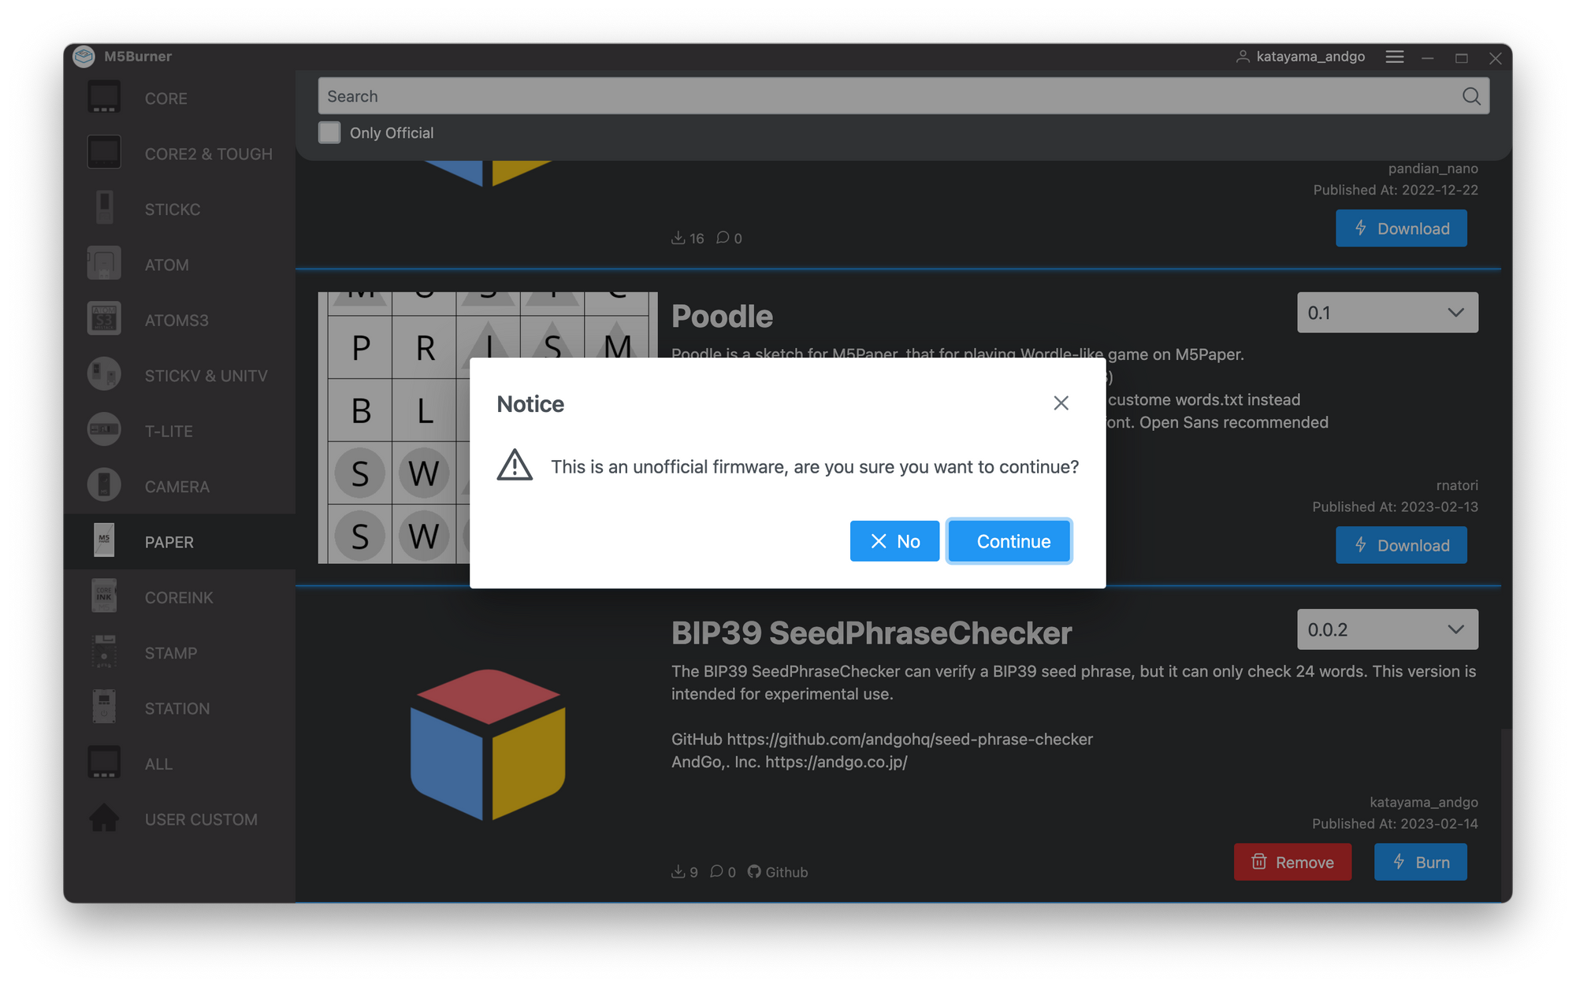Select the ATOMS3 device icon
Image resolution: width=1576 pixels, height=987 pixels.
[104, 320]
